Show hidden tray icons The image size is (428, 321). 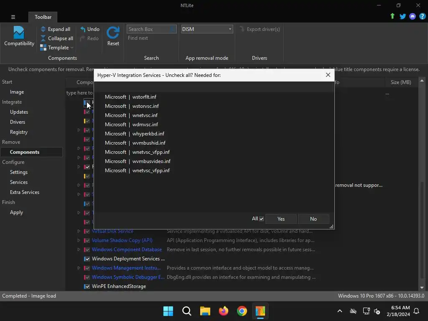pos(339,311)
